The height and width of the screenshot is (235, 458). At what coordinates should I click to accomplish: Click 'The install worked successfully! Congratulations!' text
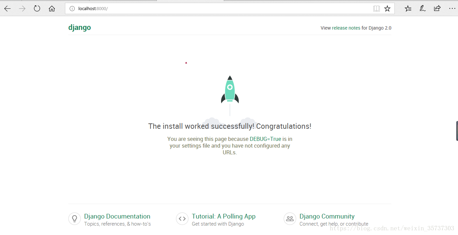tap(230, 126)
